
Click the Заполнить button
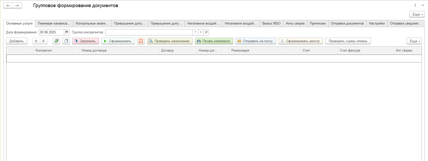point(86,41)
